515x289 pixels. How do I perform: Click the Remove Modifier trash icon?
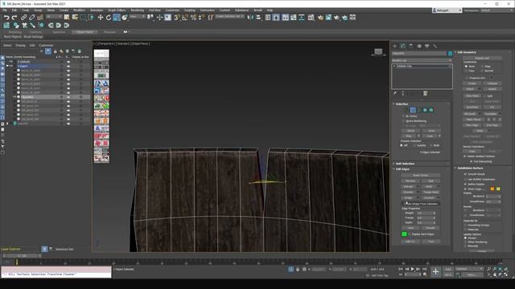click(x=426, y=93)
